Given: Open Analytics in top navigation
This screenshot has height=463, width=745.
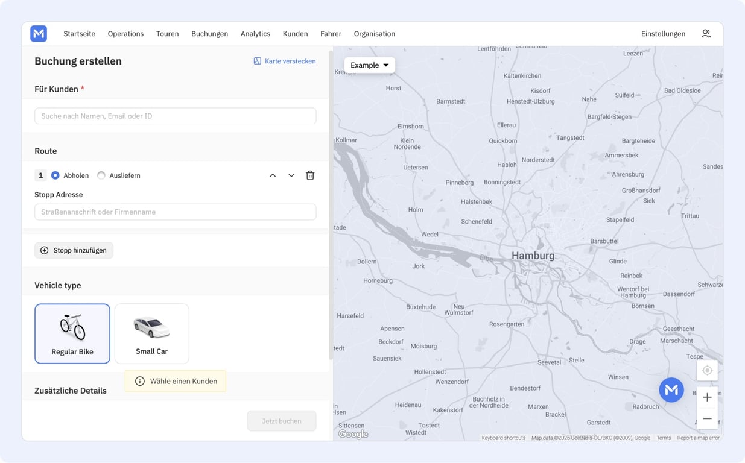Looking at the screenshot, I should [x=255, y=34].
